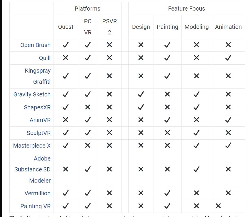Viewport: 248px width, 217px height.
Task: Click Open Brush's Quest checkmark icon
Action: tap(66, 45)
